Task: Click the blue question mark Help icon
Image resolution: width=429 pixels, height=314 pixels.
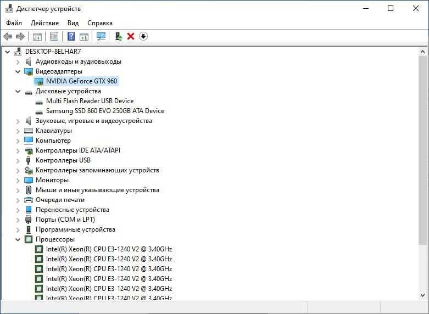Action: pyautogui.click(x=71, y=36)
